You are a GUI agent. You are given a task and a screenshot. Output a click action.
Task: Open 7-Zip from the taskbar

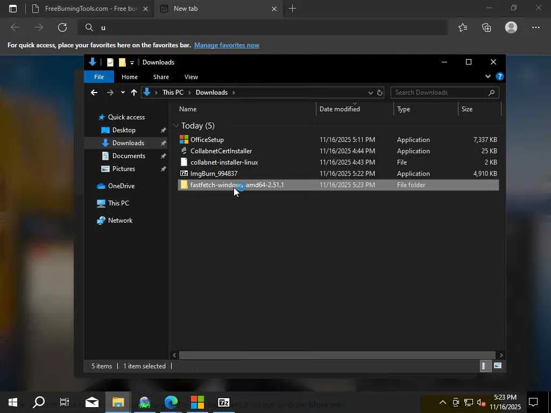(x=224, y=402)
